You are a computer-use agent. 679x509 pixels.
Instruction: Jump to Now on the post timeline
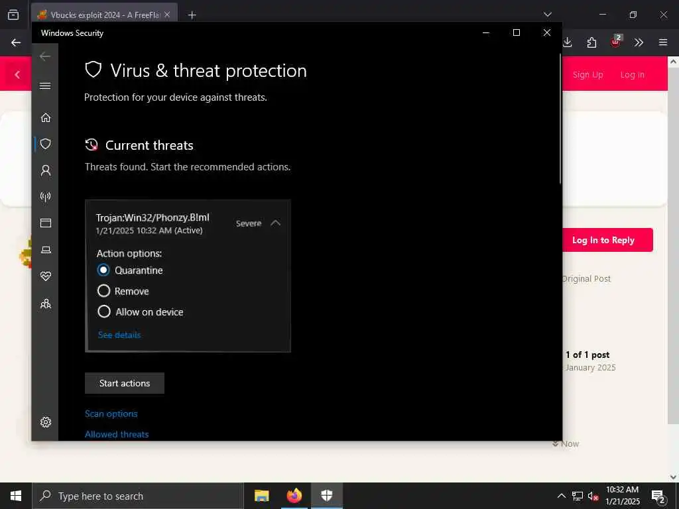pos(566,443)
